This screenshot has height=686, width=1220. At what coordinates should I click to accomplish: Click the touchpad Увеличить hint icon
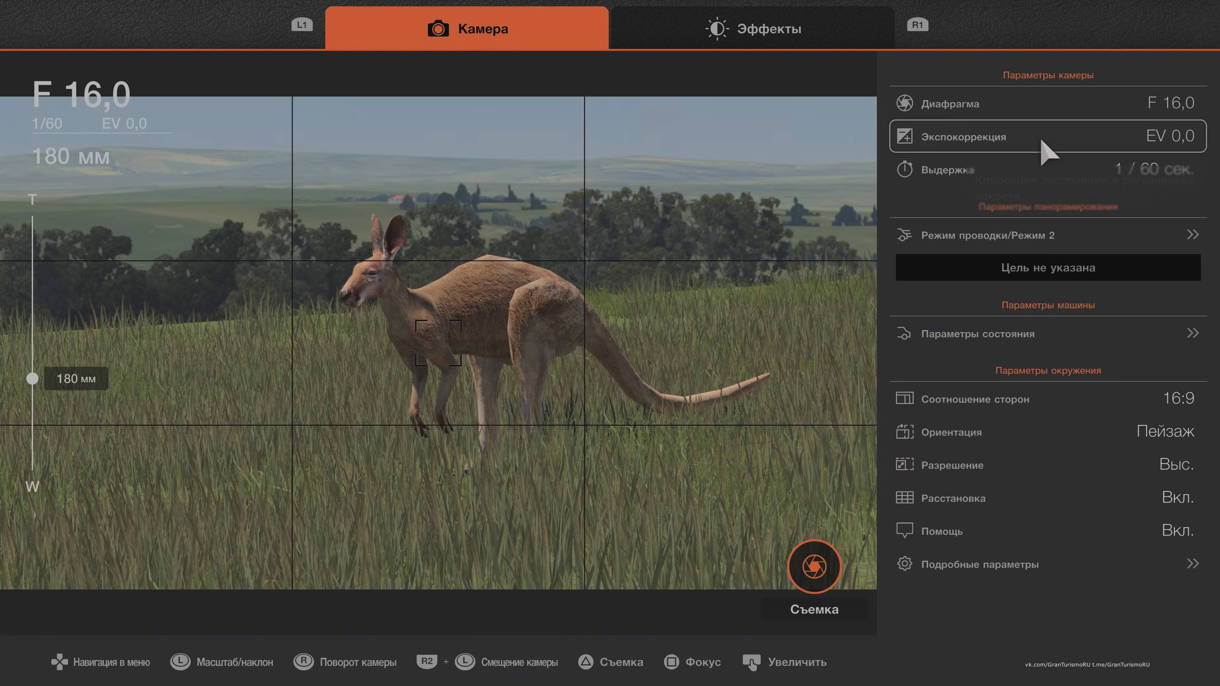pyautogui.click(x=752, y=662)
